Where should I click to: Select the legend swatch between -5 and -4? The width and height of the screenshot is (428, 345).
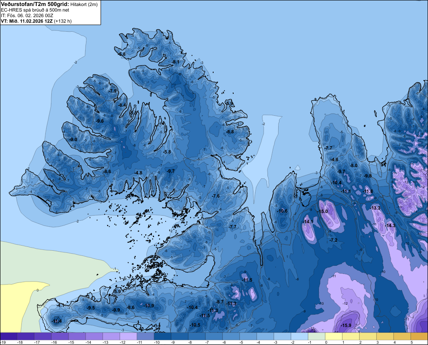(248, 336)
